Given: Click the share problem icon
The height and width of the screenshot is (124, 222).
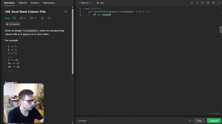Looking at the screenshot, I should (x=49, y=18).
